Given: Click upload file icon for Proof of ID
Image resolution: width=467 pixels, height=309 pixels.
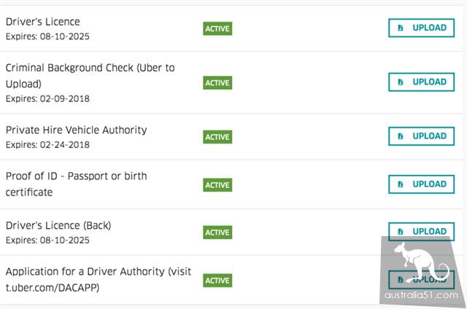Looking at the screenshot, I should 400,184.
